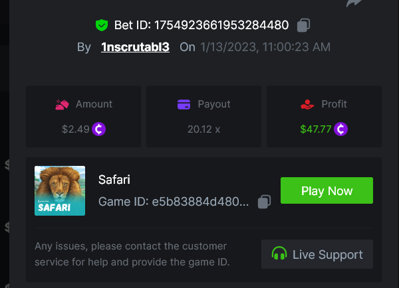The height and width of the screenshot is (288, 399).
Task: Click the $2.49 bet amount value
Action: 75,129
